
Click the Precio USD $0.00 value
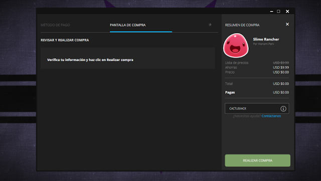281,72
